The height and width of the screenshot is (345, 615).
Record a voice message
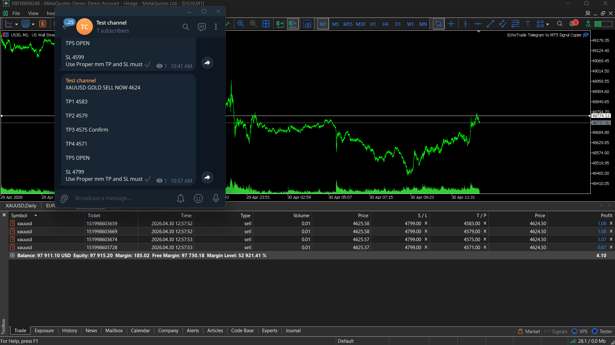click(x=216, y=198)
